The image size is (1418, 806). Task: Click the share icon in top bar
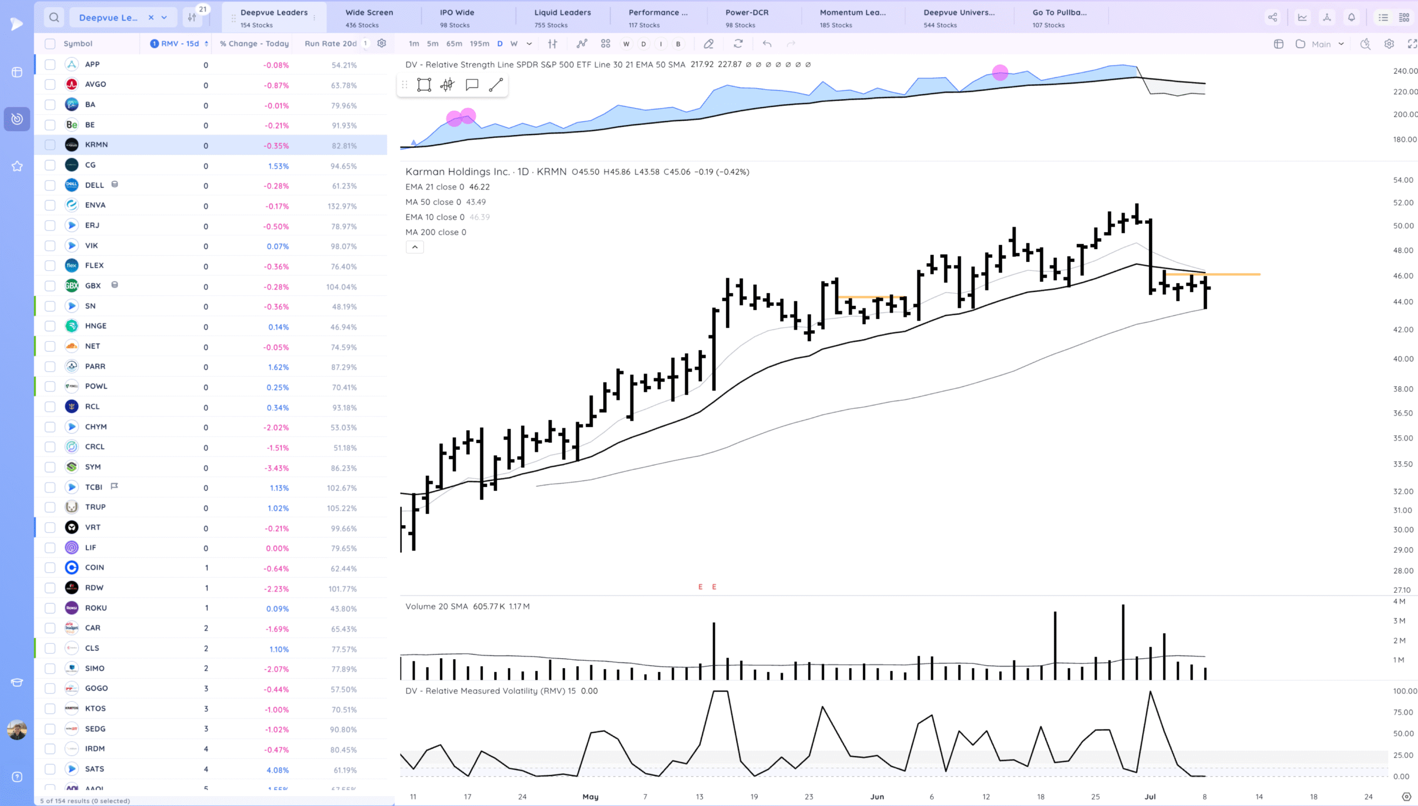[x=1272, y=17]
